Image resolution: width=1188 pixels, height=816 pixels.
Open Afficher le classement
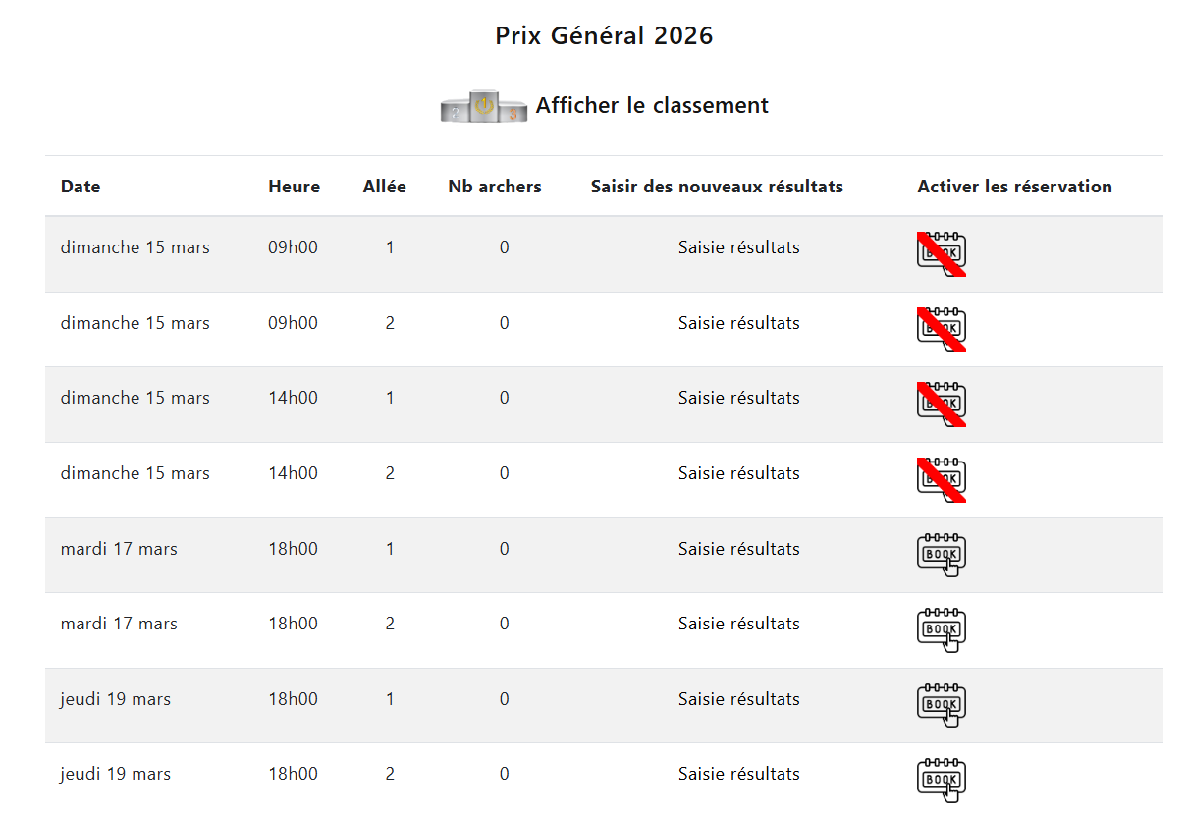[x=652, y=105]
